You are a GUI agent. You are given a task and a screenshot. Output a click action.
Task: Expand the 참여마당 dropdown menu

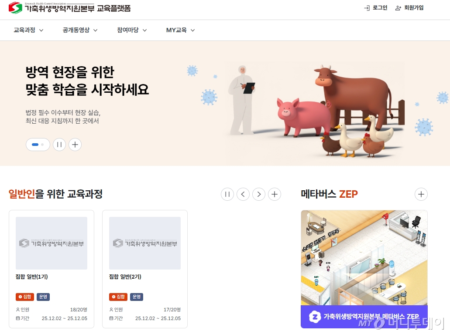[x=132, y=30]
